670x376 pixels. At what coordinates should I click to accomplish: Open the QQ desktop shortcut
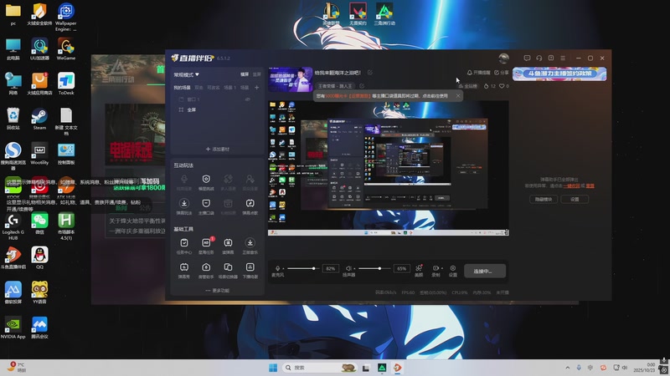coord(39,257)
